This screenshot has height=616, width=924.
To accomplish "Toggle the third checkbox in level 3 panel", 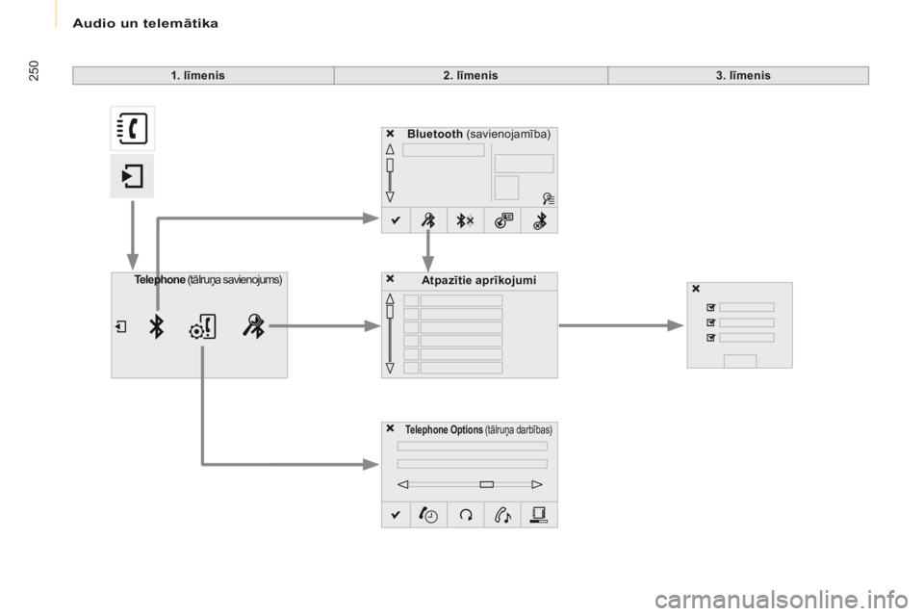I will pos(710,338).
